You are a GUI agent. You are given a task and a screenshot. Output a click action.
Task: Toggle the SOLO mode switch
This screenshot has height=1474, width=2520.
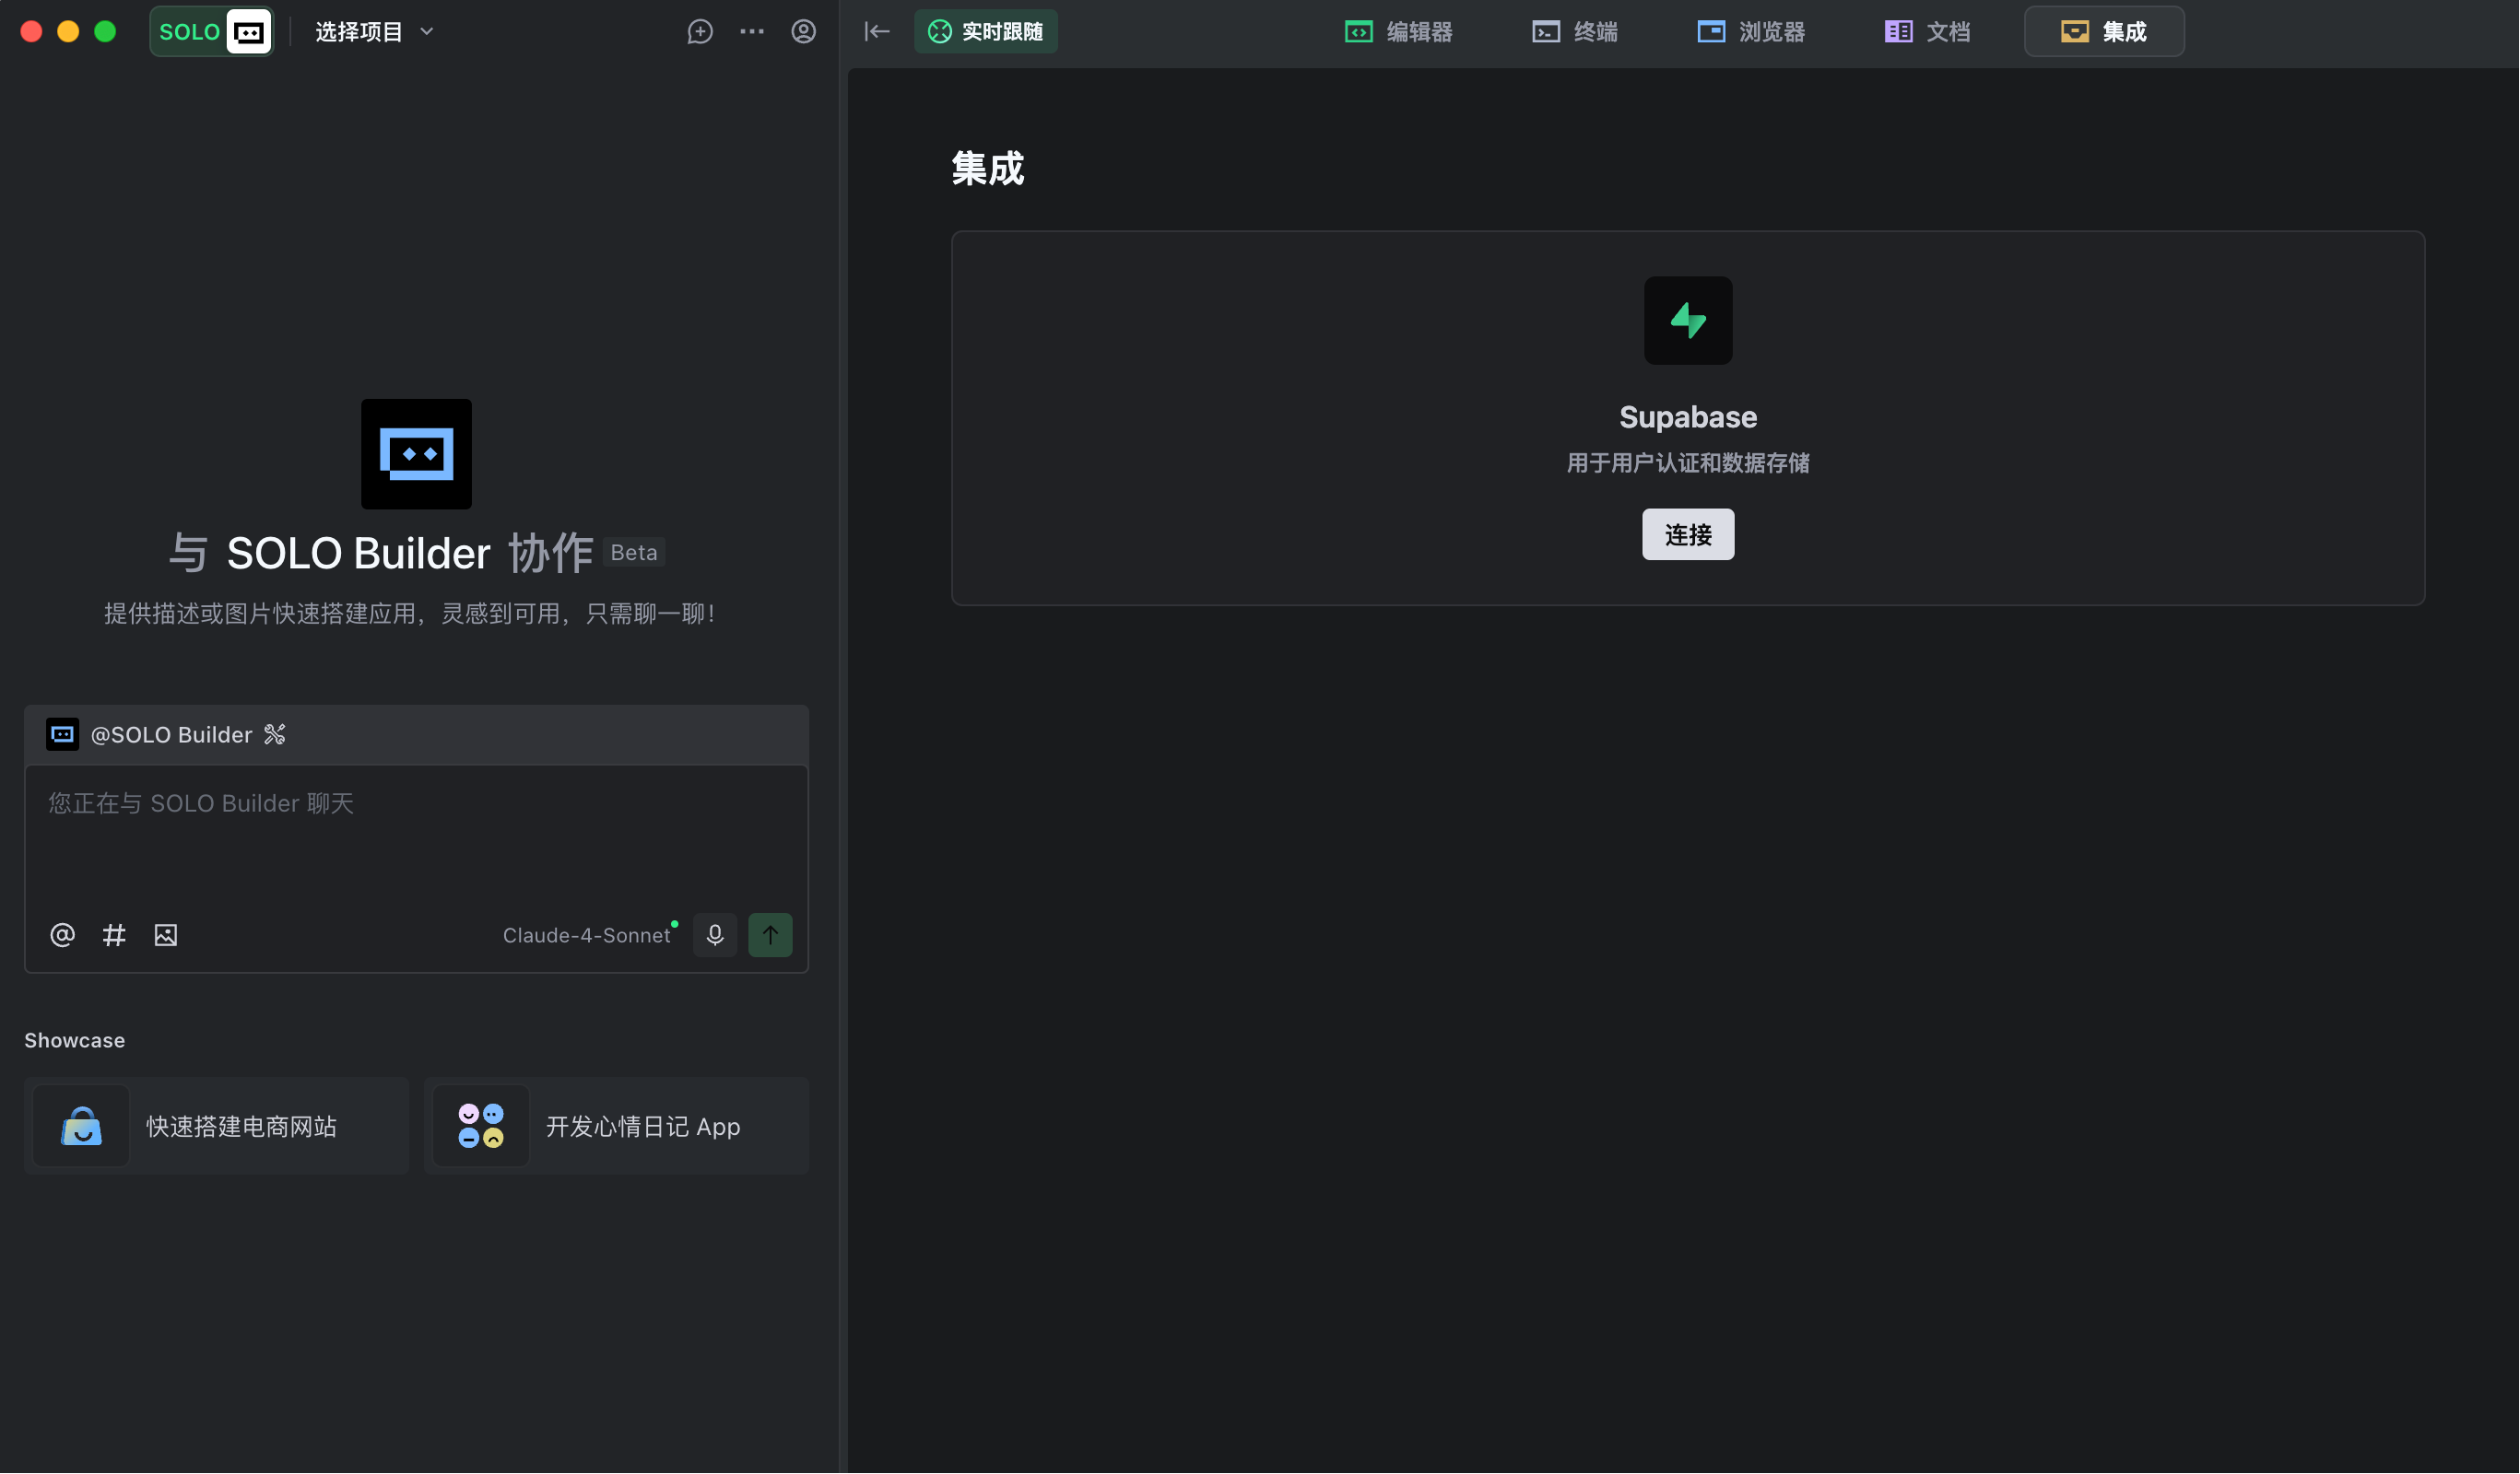(212, 32)
